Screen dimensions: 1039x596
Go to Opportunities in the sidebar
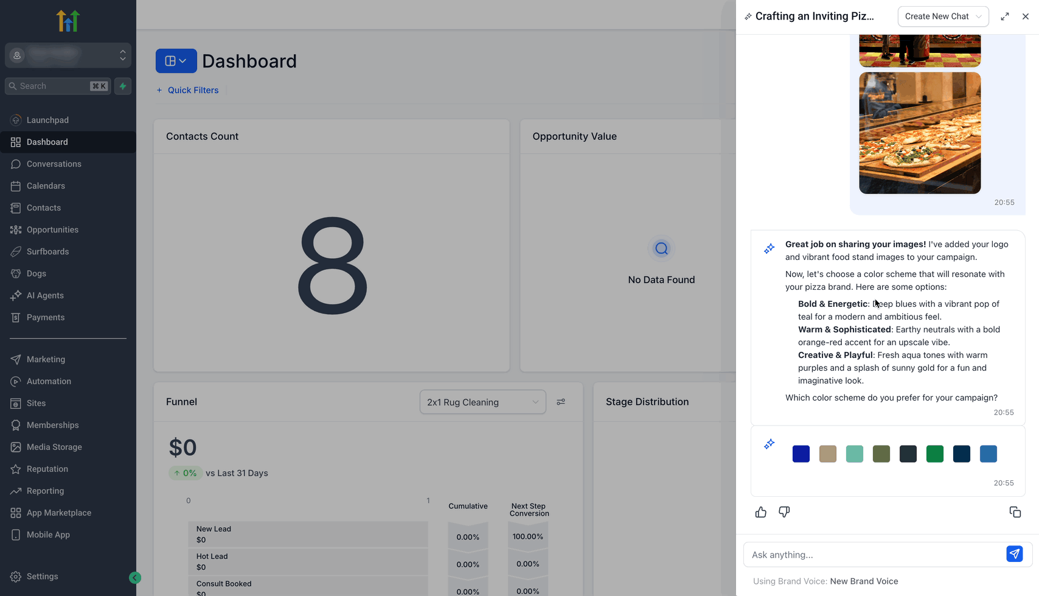coord(52,230)
